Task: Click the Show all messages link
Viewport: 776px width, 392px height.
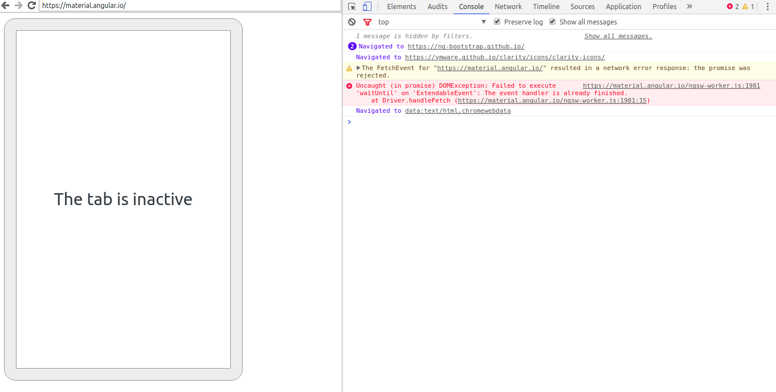Action: pyautogui.click(x=618, y=36)
